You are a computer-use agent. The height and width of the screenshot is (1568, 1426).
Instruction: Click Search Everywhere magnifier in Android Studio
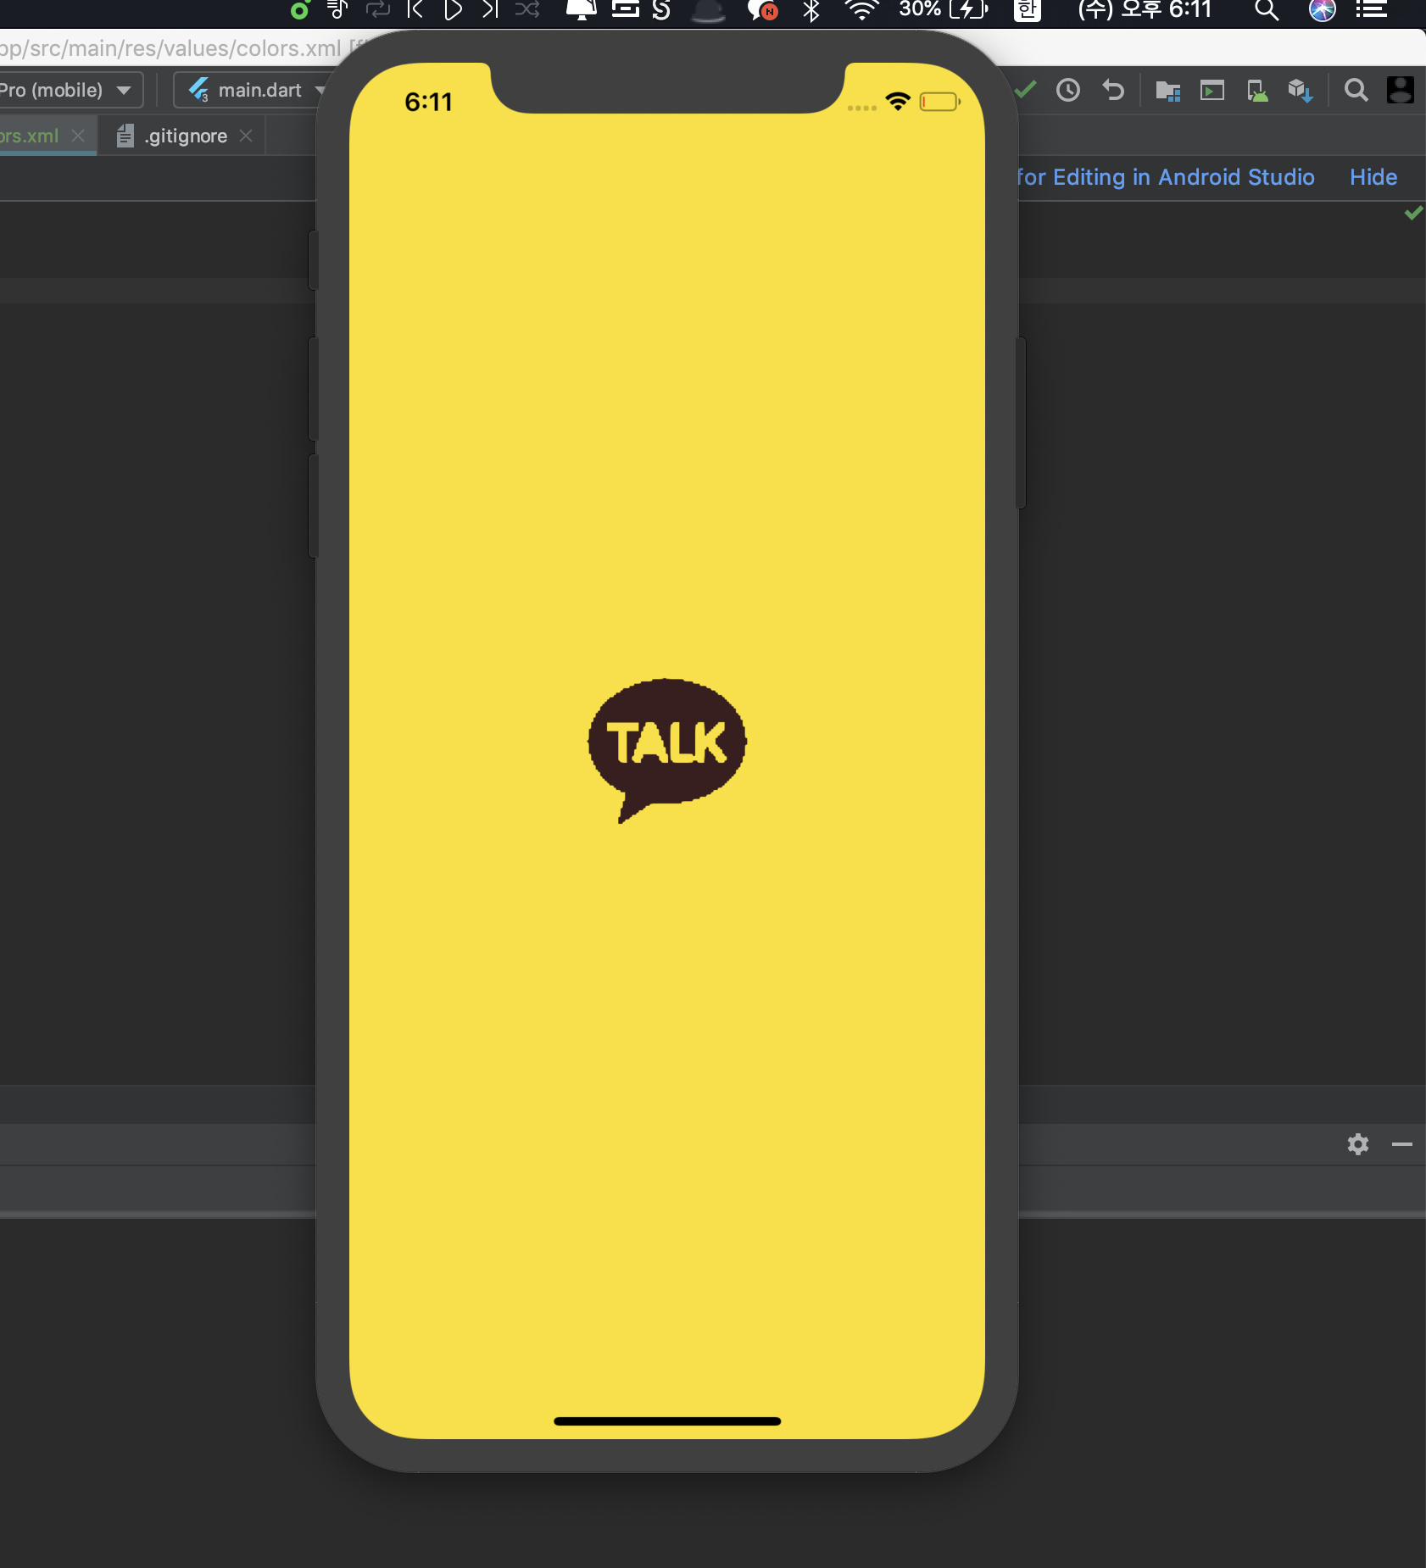[x=1356, y=90]
